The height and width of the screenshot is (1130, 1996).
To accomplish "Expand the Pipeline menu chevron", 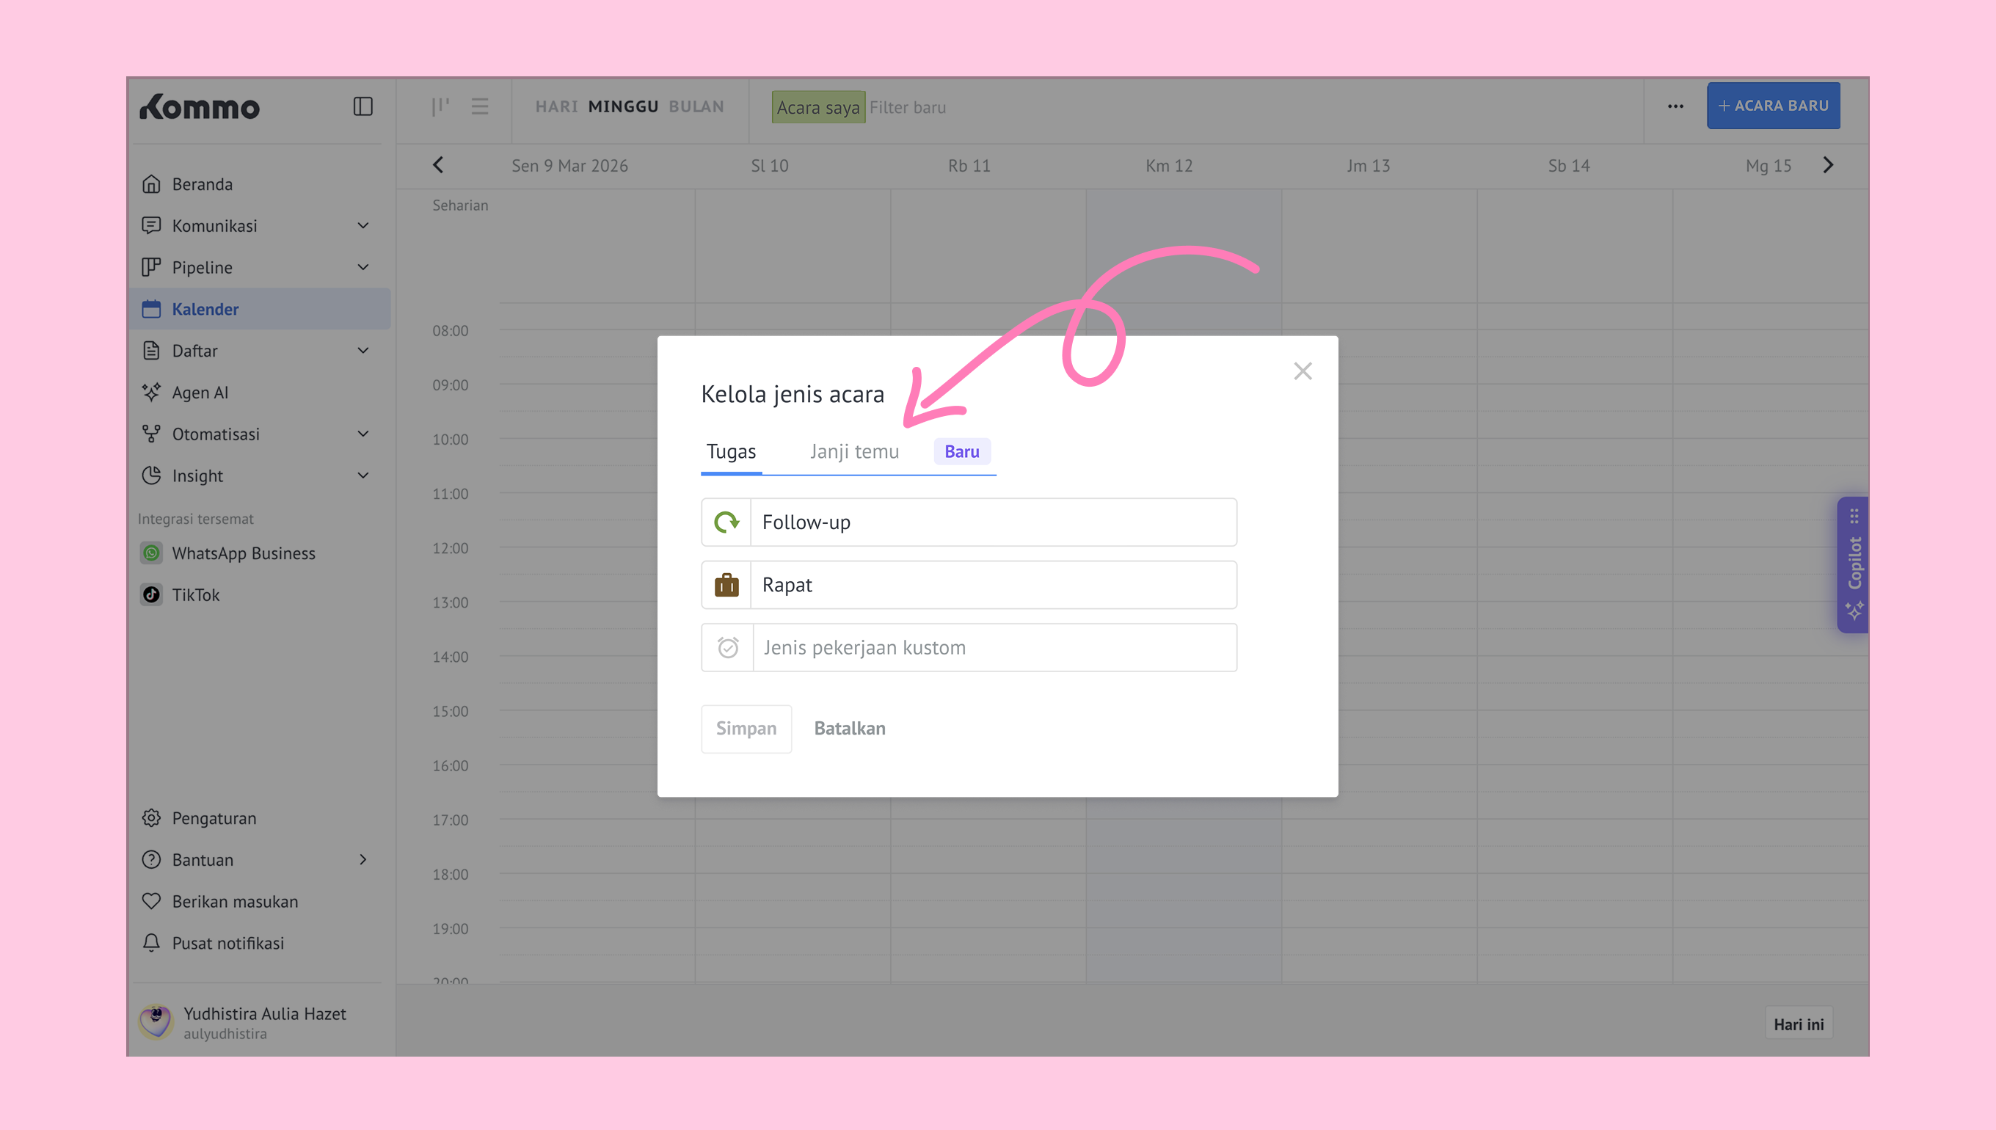I will pyautogui.click(x=363, y=267).
